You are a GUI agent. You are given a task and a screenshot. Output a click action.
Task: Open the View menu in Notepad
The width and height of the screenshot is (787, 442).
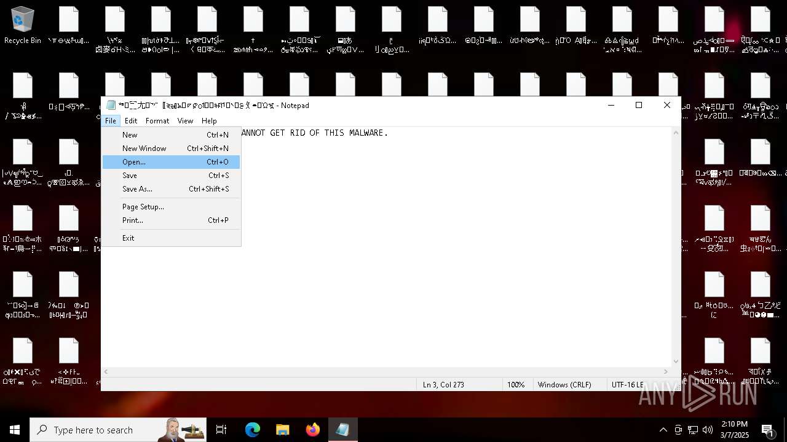185,121
